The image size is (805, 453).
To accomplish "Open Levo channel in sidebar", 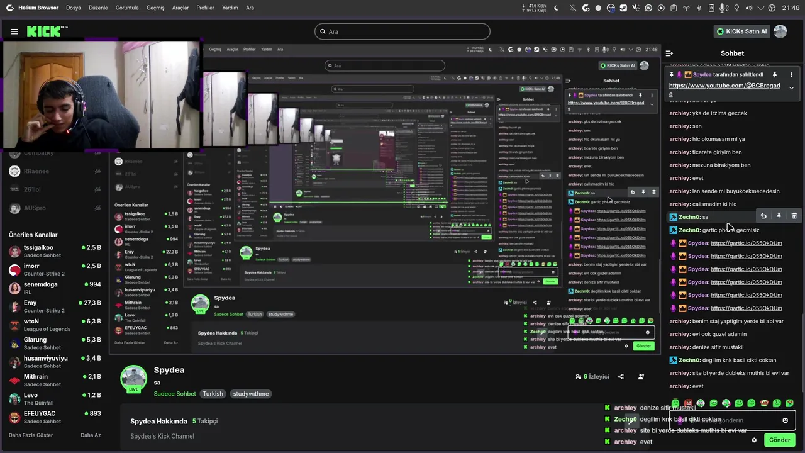I will [55, 399].
